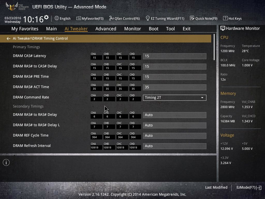Click the Ai Tweaker\DRAM Timing Control breadcrumb

point(40,38)
